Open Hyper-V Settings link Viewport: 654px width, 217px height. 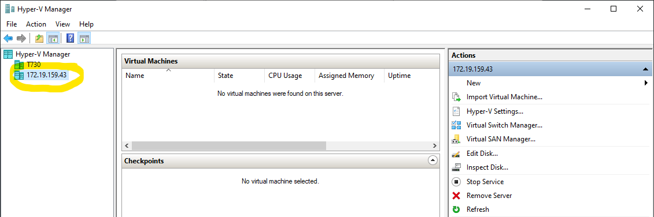[x=495, y=111]
